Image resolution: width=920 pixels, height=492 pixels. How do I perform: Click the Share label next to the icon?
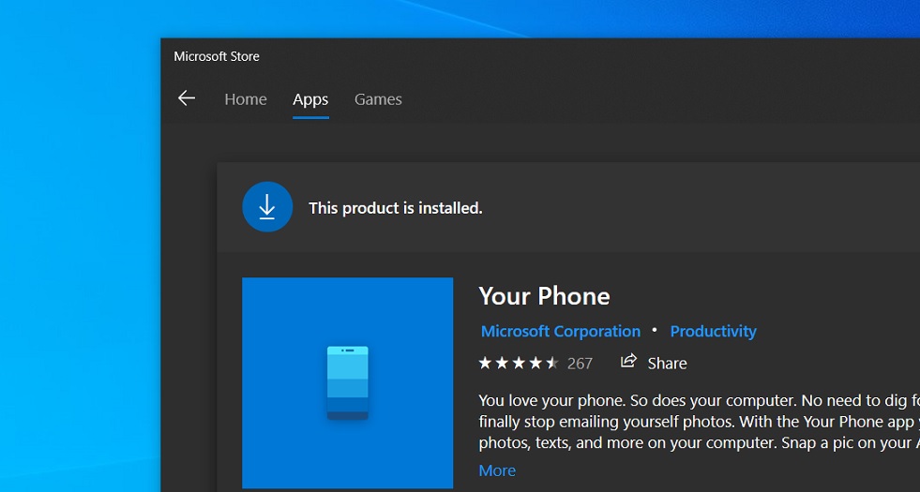tap(667, 364)
